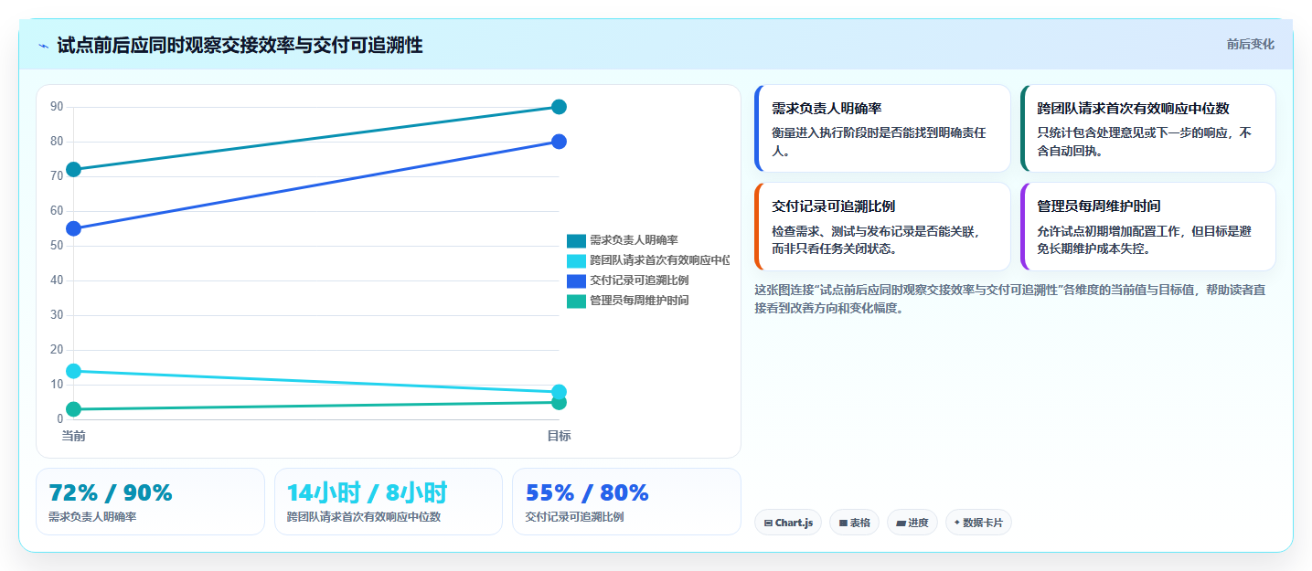Toggle the 需求负责人明确率 legend swatch

576,240
